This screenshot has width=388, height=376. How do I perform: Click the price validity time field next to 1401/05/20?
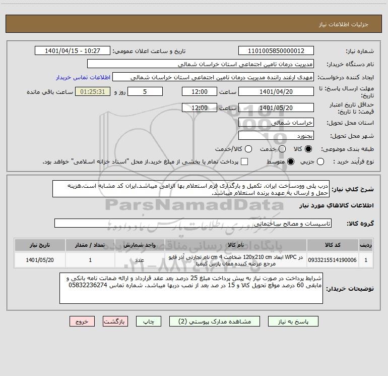coord(200,108)
